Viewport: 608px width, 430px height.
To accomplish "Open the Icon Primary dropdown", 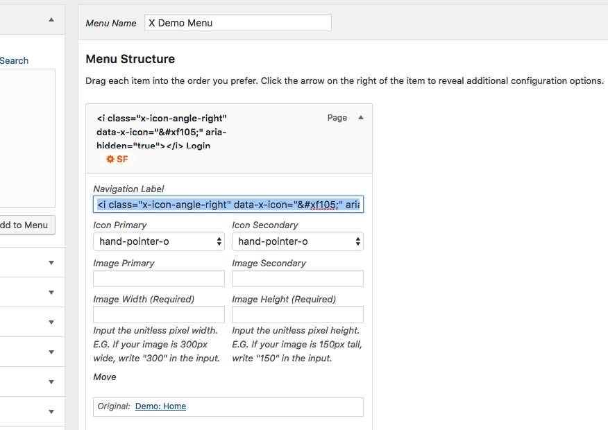I will [158, 241].
